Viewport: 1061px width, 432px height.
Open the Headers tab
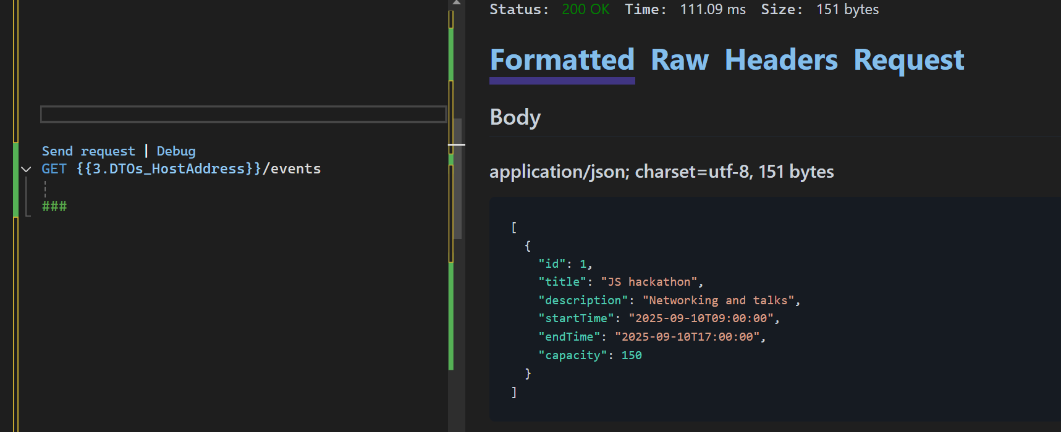(781, 60)
